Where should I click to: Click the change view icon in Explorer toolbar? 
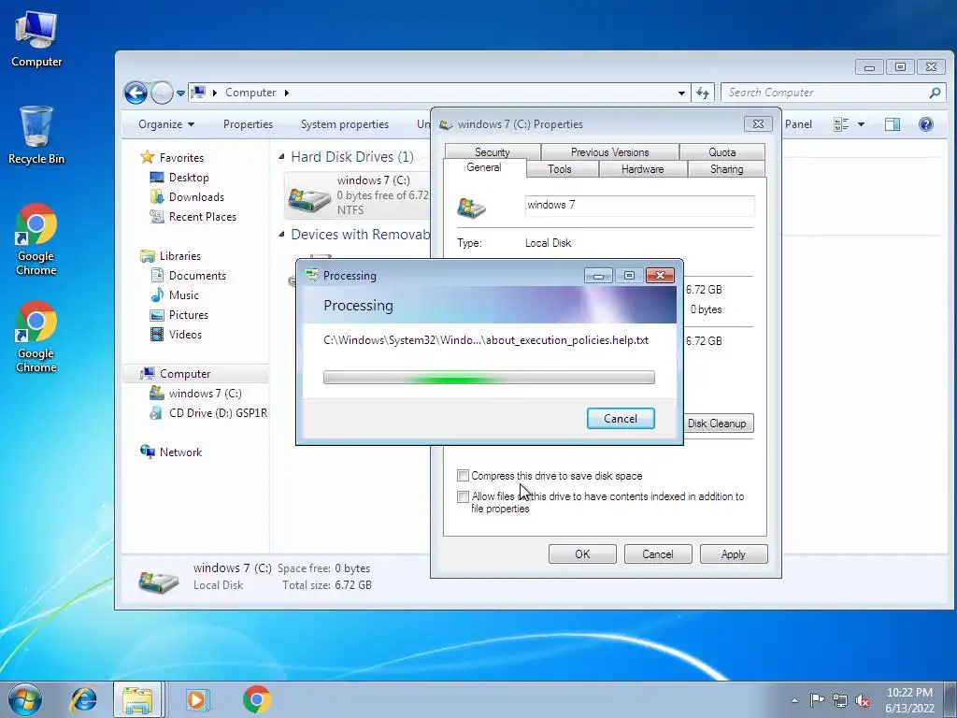tap(841, 124)
